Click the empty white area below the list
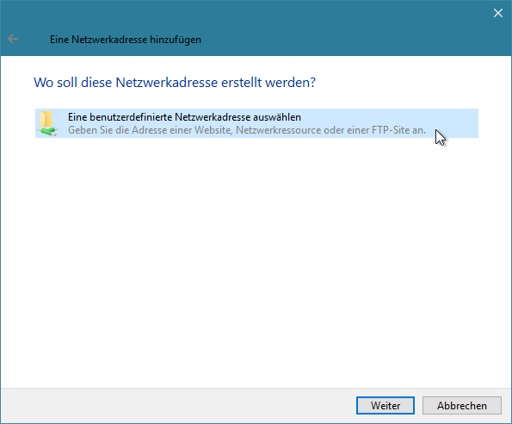 click(256, 261)
